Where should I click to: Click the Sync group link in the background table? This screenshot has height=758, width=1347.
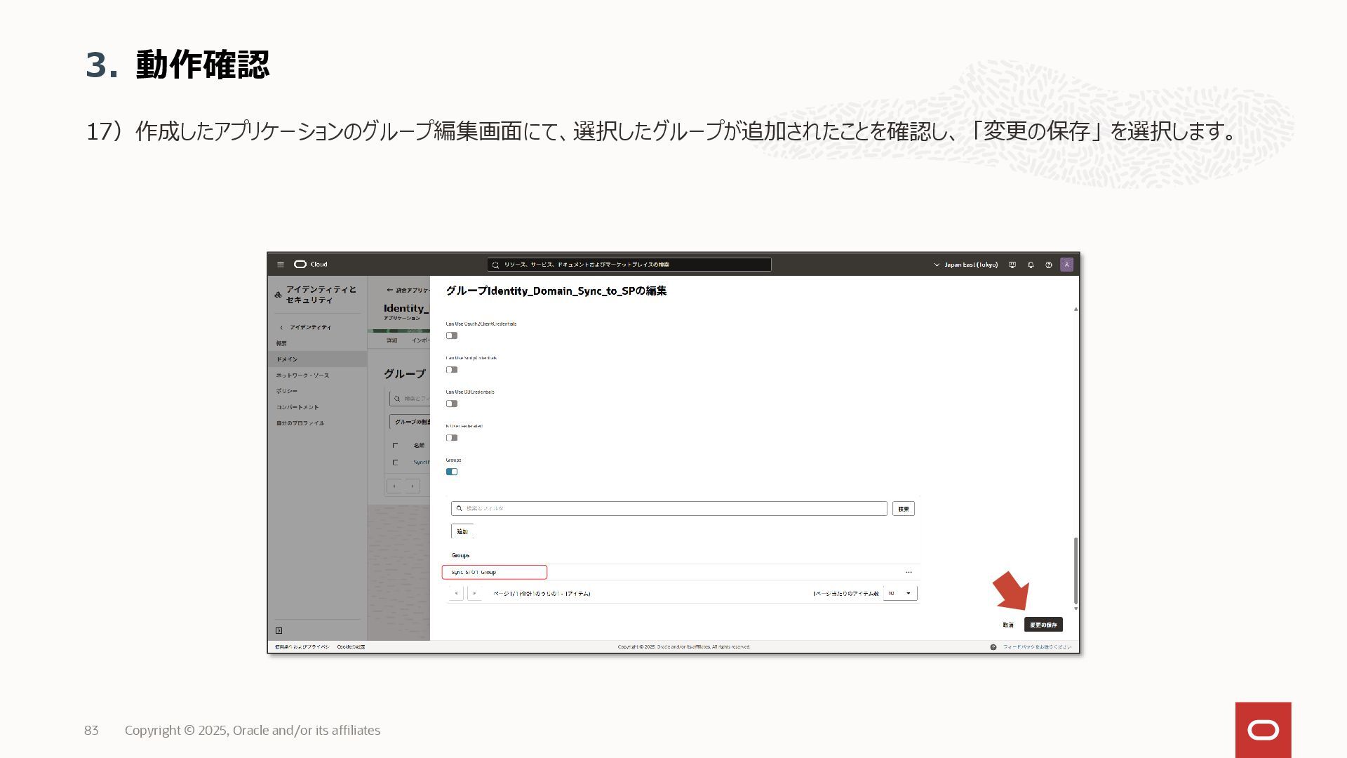[422, 463]
